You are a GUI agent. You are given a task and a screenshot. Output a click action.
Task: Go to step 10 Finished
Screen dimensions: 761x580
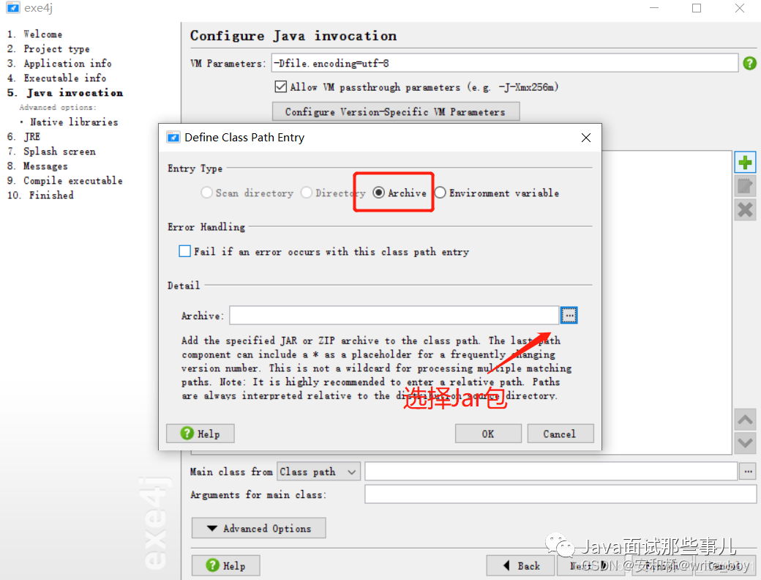[x=40, y=195]
